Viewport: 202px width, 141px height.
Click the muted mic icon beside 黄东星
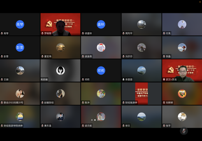(42, 125)
